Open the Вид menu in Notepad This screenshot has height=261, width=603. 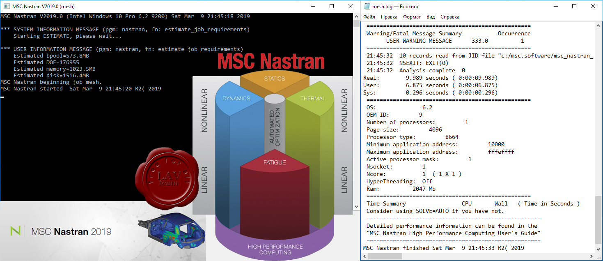click(x=431, y=17)
